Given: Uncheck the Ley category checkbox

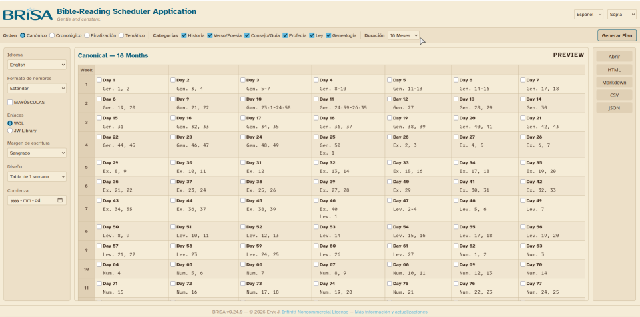Looking at the screenshot, I should [312, 35].
